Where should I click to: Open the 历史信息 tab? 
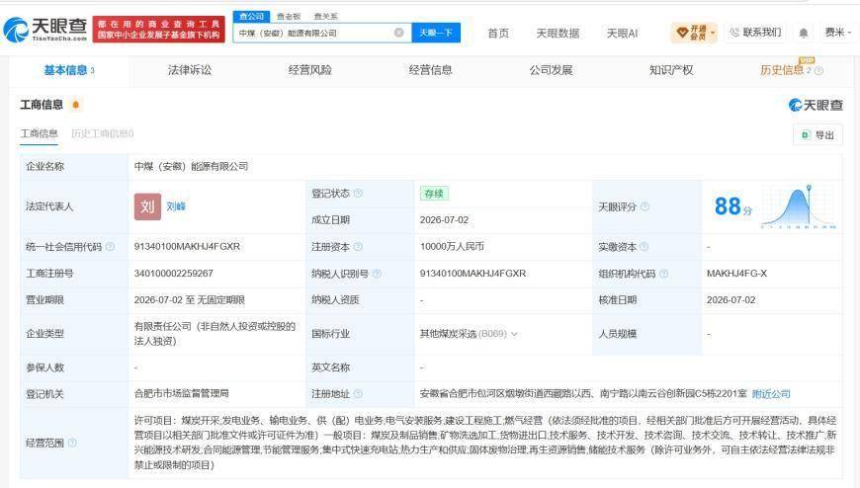tap(782, 70)
